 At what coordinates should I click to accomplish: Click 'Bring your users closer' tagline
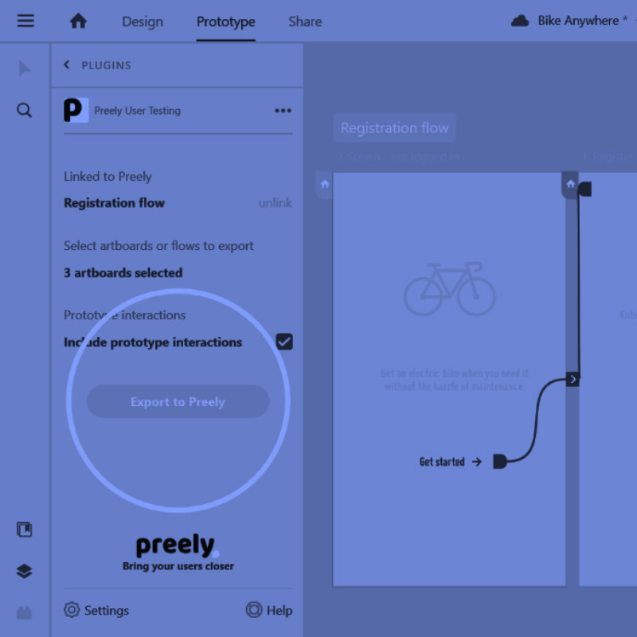[178, 566]
